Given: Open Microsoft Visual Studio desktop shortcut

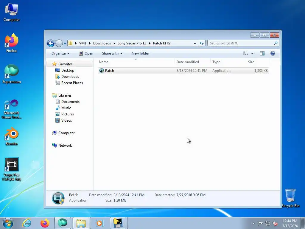Looking at the screenshot, I should tap(12, 109).
